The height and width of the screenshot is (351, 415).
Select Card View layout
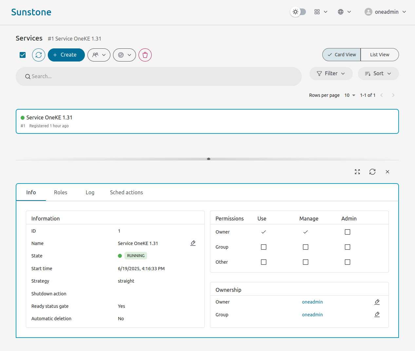coord(342,55)
